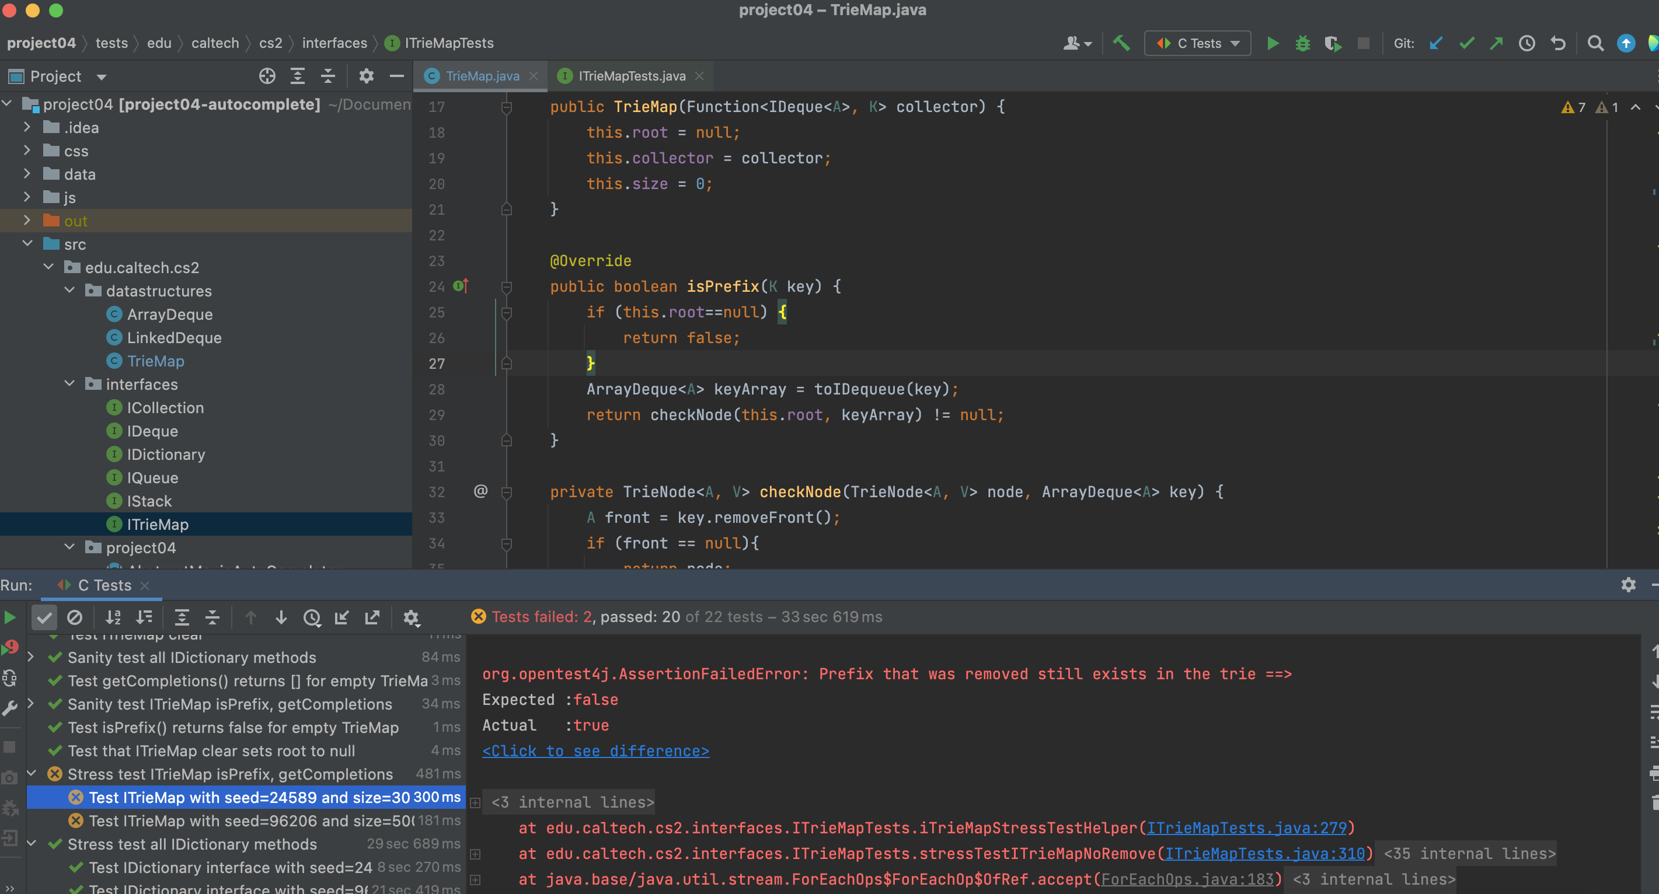1659x894 pixels.
Task: Click the green Run button in the toolbar
Action: tap(1273, 43)
